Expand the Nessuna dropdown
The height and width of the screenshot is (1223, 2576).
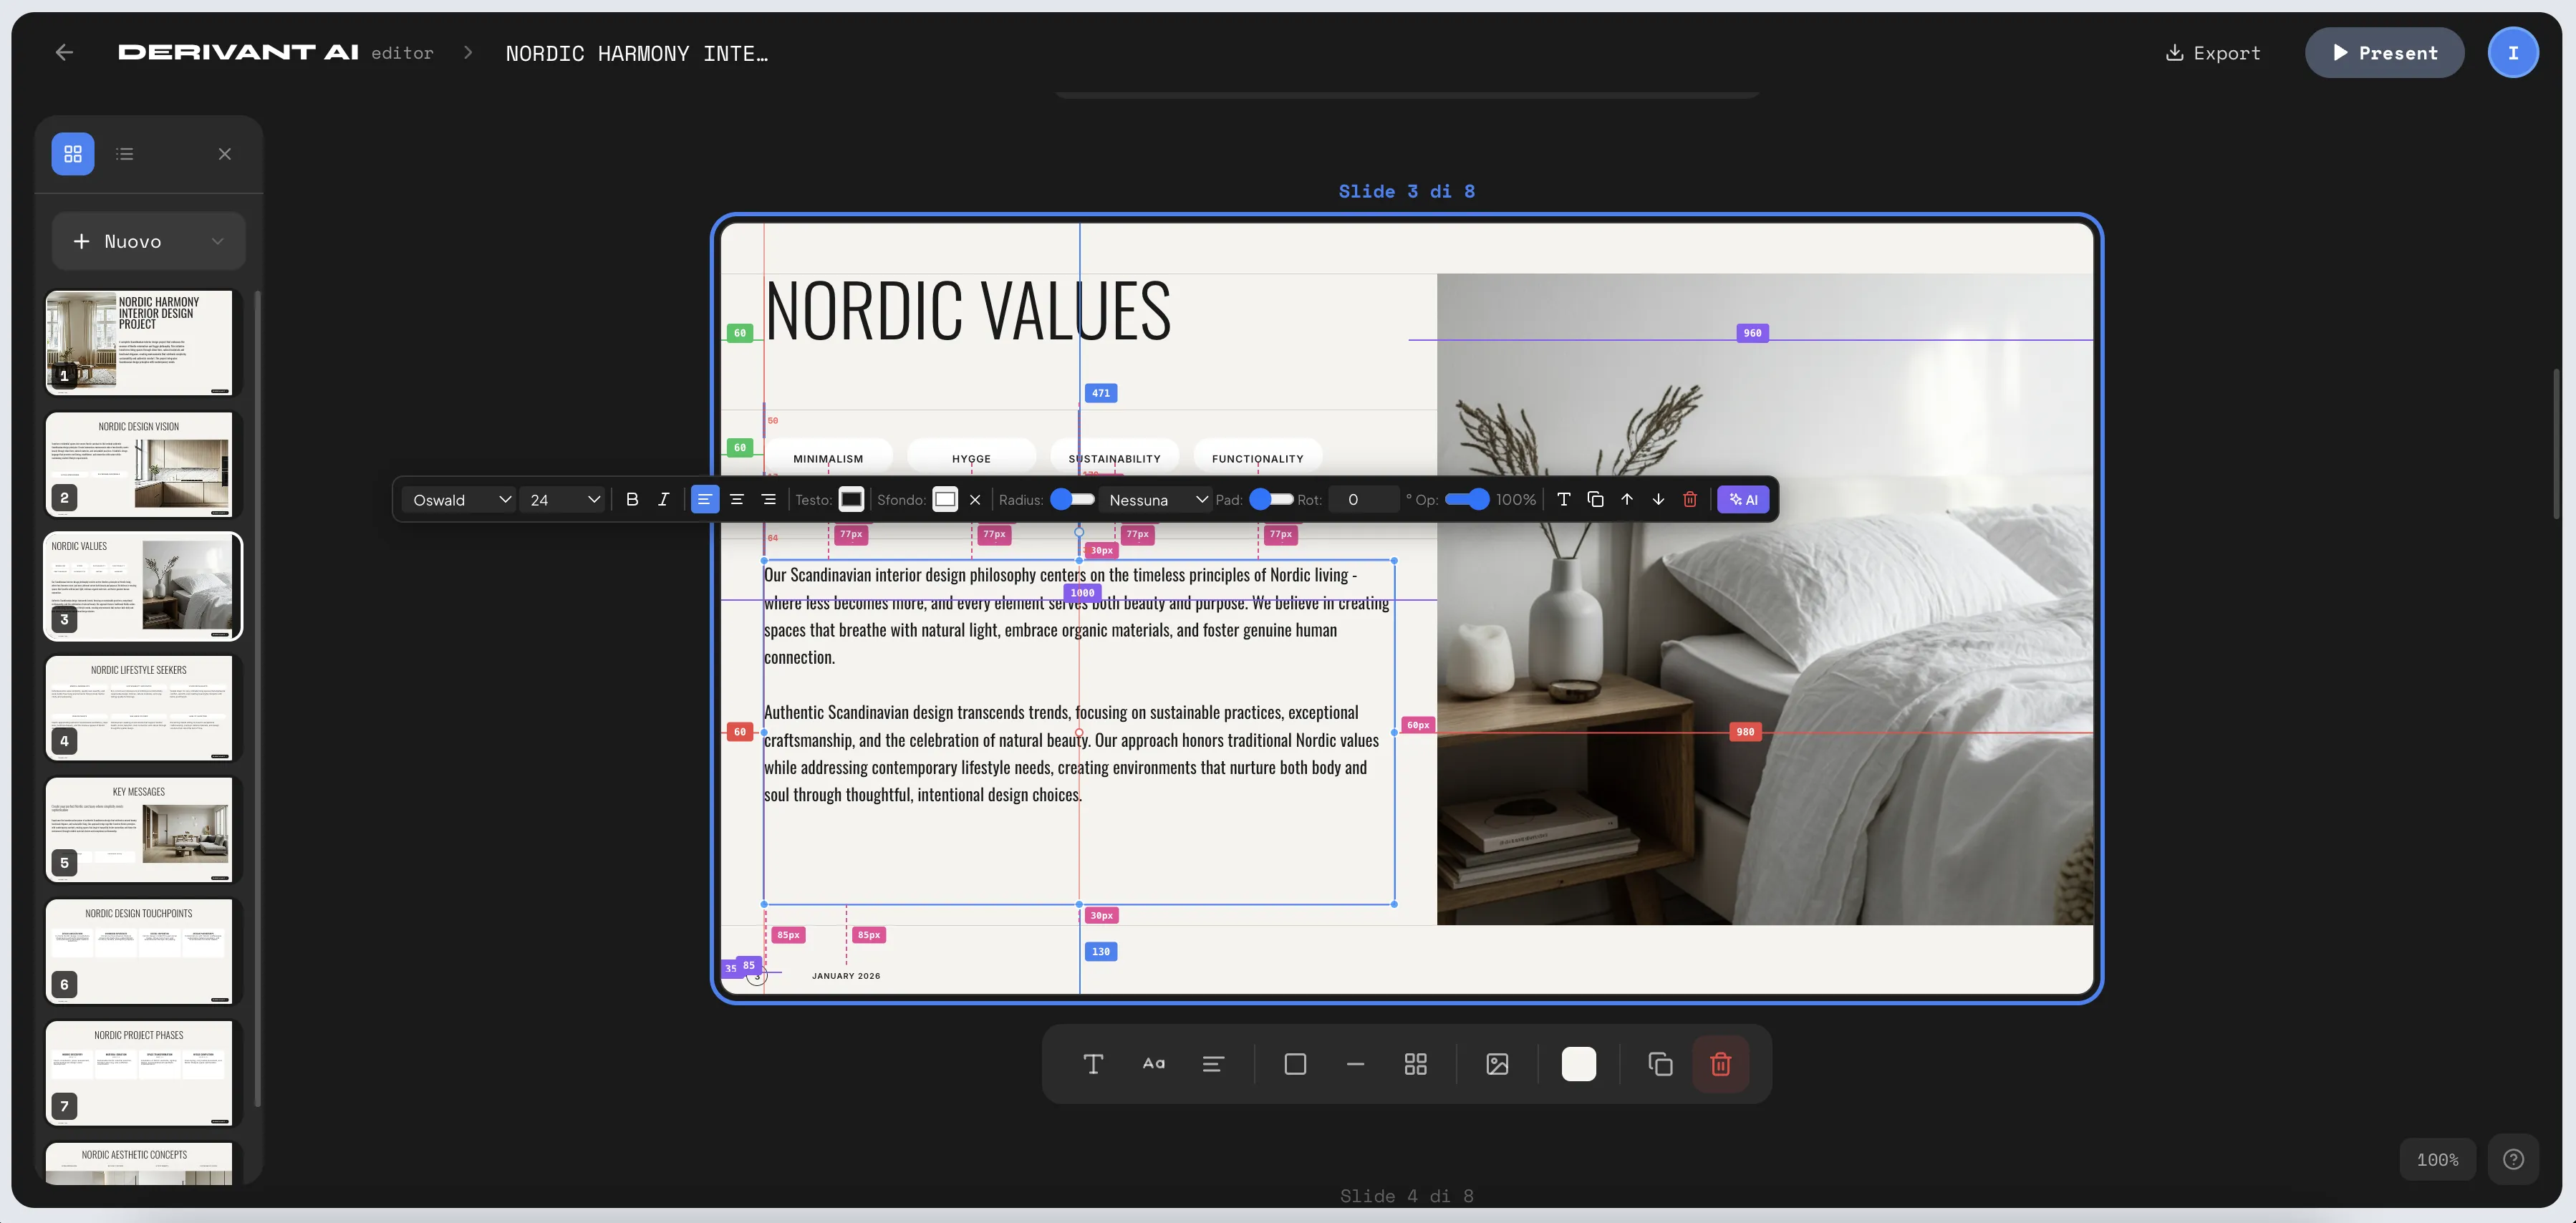[1156, 500]
